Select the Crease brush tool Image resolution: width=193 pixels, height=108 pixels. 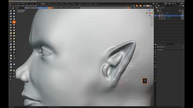point(11,22)
